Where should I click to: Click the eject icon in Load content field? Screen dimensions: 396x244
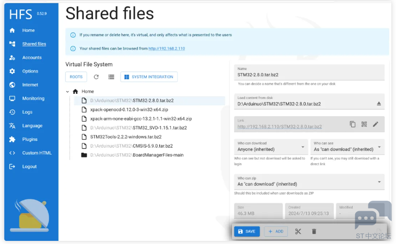pos(379,104)
